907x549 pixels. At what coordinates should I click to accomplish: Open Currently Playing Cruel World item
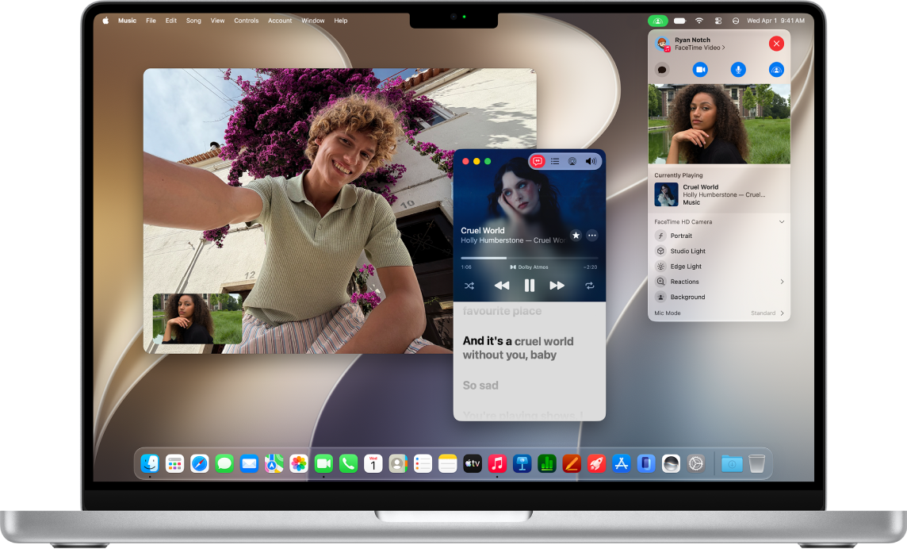click(719, 194)
